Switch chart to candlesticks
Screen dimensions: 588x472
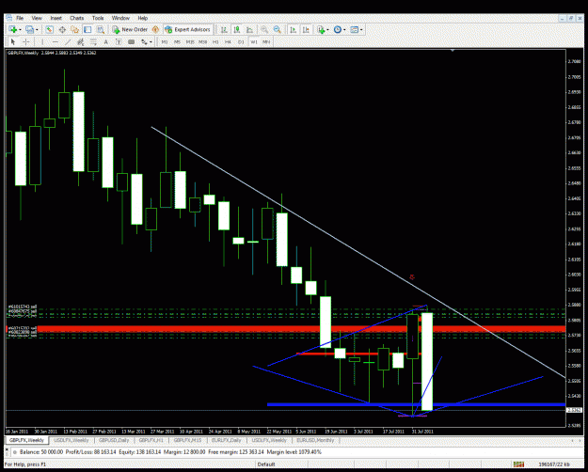tap(237, 29)
